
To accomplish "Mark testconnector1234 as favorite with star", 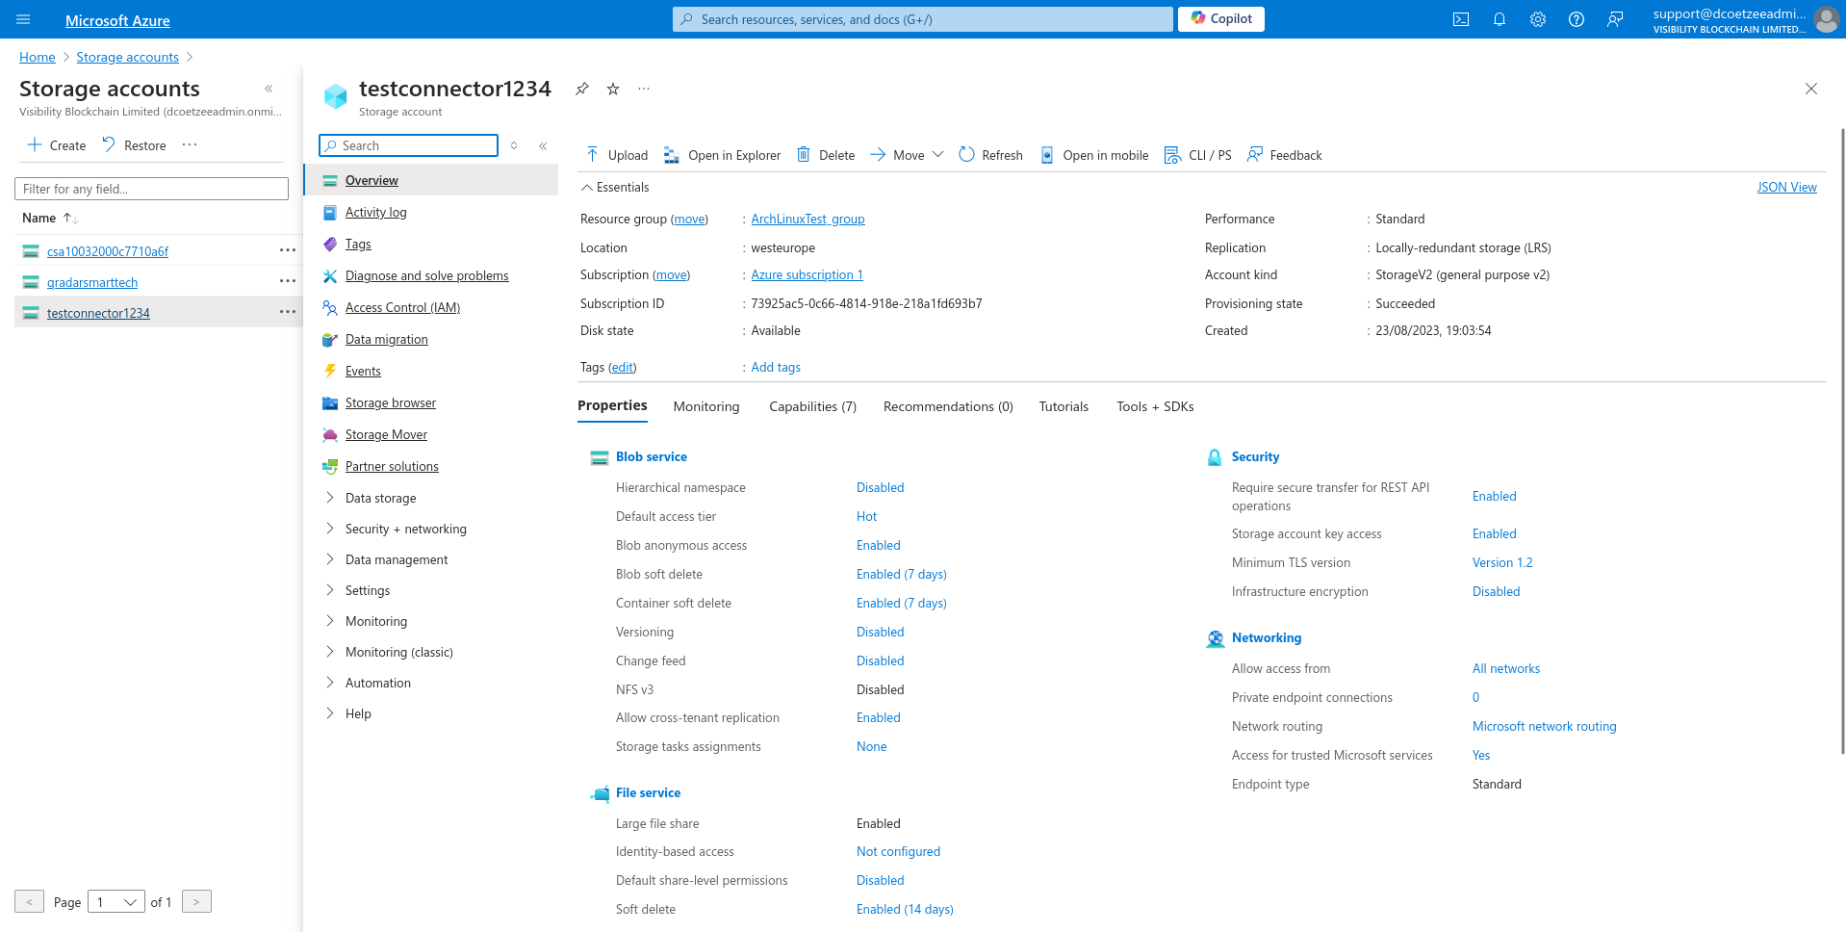I will click(613, 89).
